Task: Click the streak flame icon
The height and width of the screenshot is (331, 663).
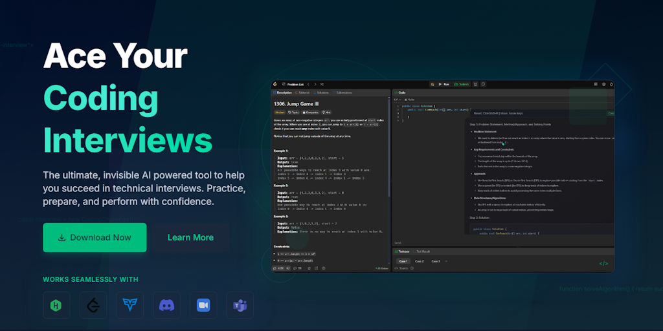Action: tap(611, 85)
